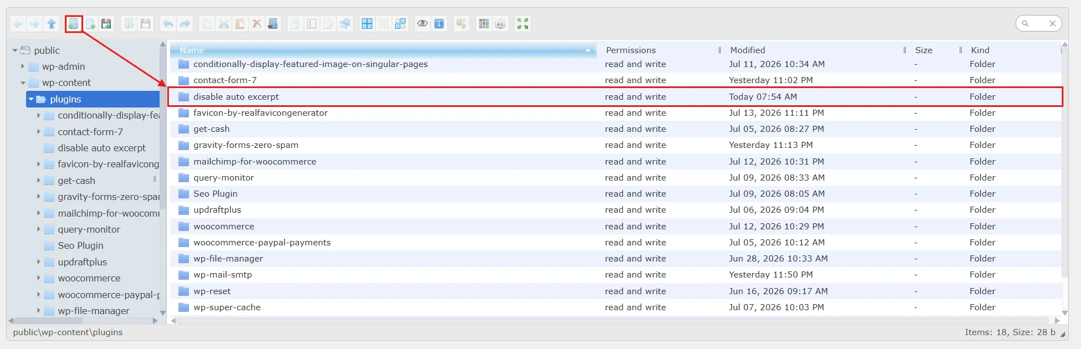Click the Redo arrow icon

185,24
